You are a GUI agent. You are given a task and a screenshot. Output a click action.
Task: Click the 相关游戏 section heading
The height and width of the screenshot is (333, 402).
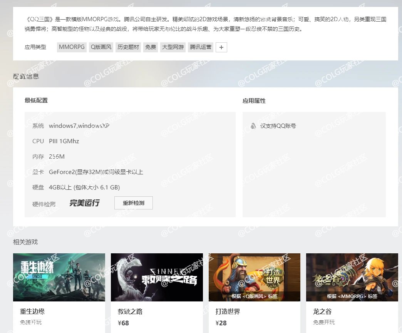[25, 242]
